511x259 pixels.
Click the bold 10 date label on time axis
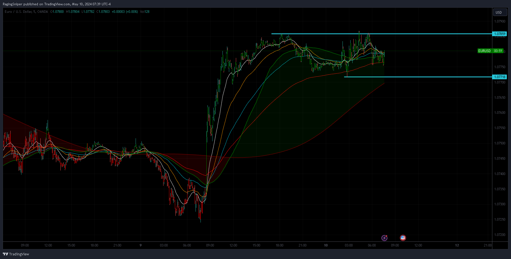click(326, 245)
